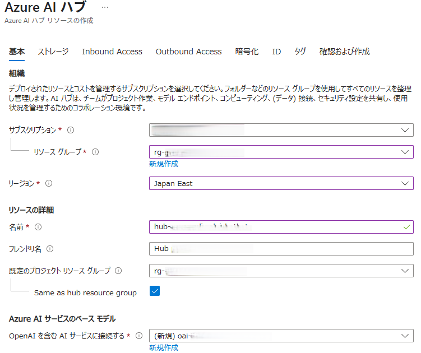421x353 pixels.
Task: Show info tooltip for サブスクリプション
Action: [x=71, y=130]
